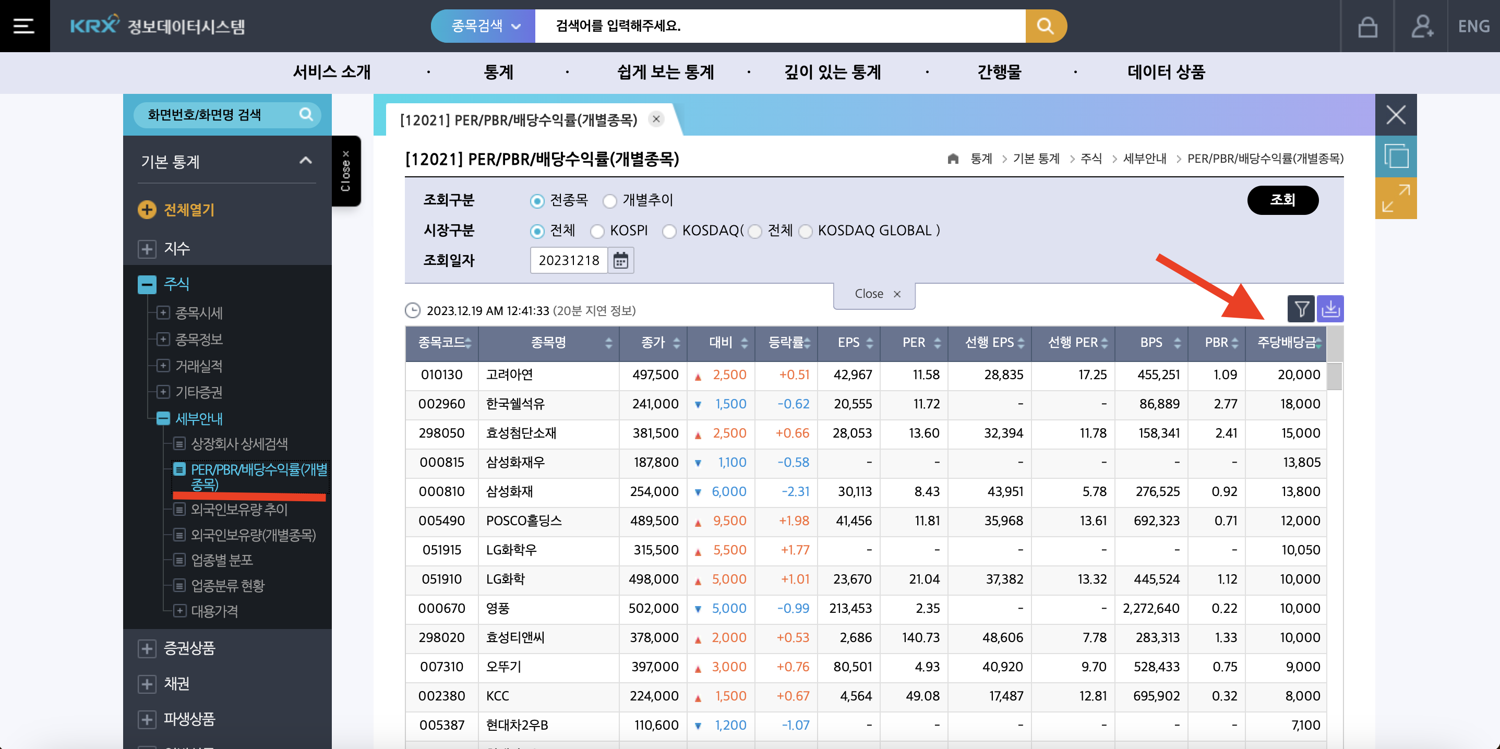The height and width of the screenshot is (749, 1500).
Task: Select the KOSPI market radio button
Action: tap(597, 231)
